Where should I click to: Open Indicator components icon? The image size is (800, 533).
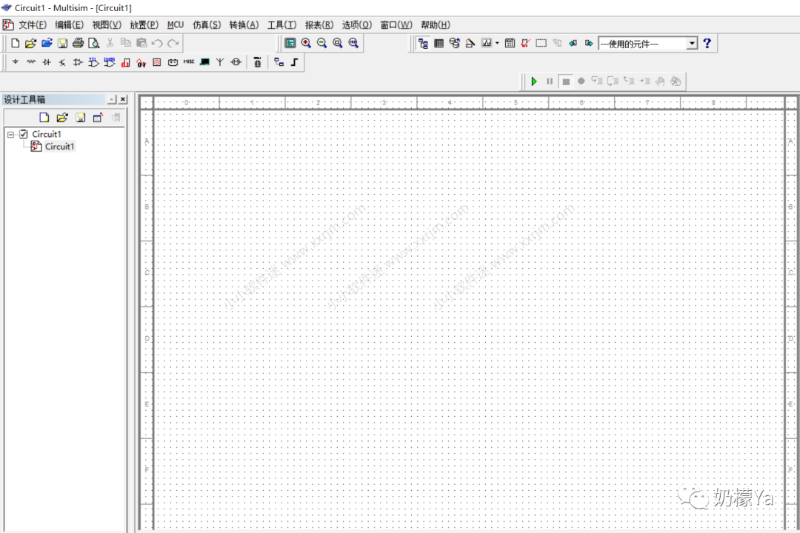pos(157,62)
